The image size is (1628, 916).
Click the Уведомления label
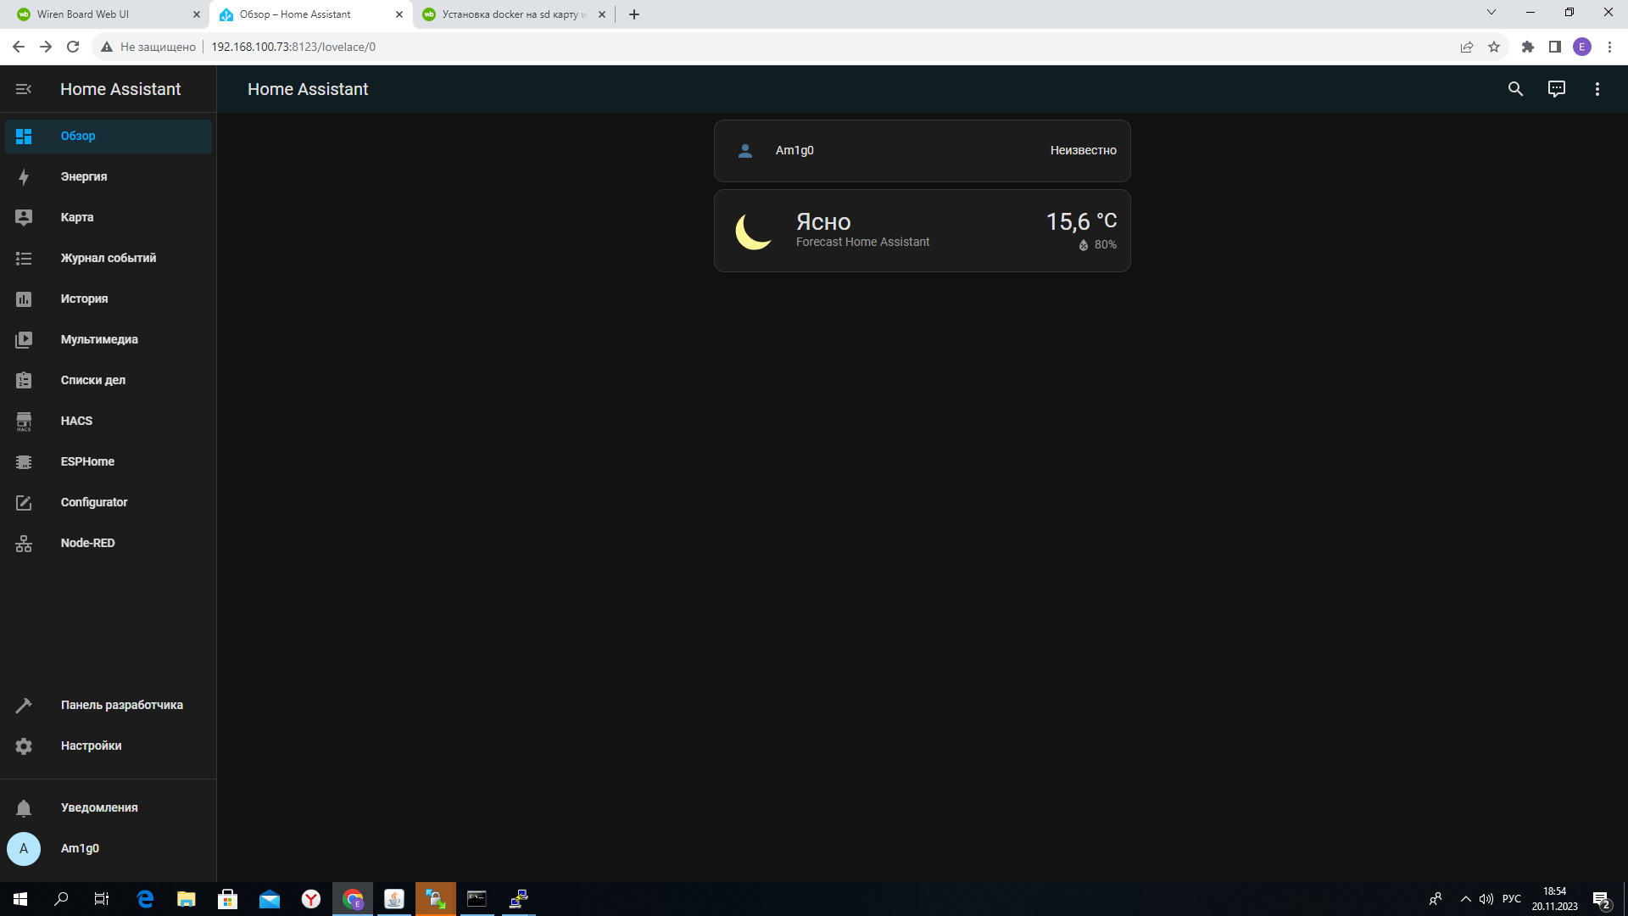[x=99, y=807]
